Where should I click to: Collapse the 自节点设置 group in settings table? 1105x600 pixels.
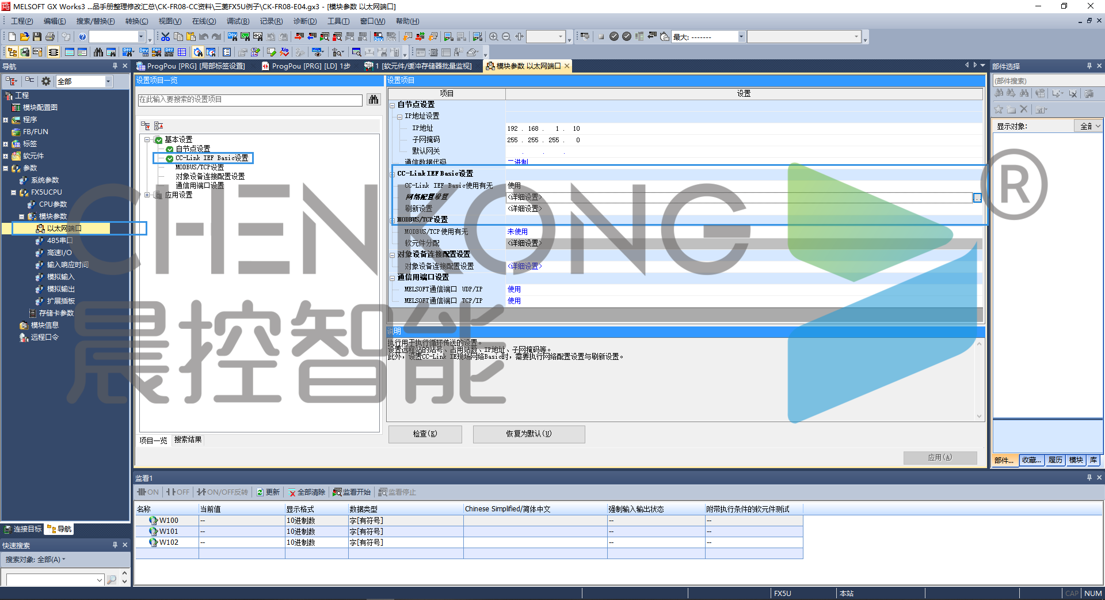[x=393, y=105]
